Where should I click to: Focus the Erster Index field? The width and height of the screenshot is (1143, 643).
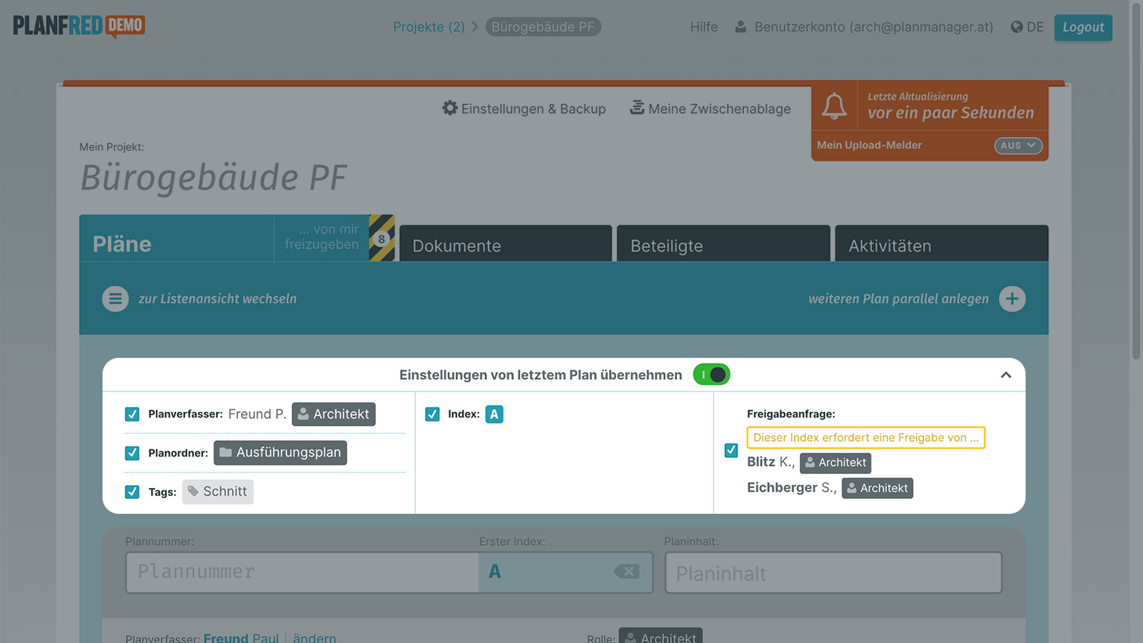point(566,572)
